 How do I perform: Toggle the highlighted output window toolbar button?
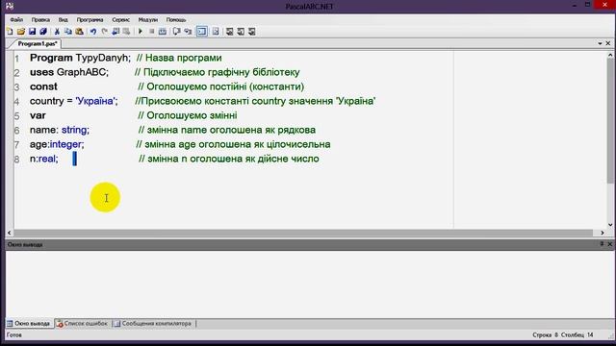coord(201,32)
